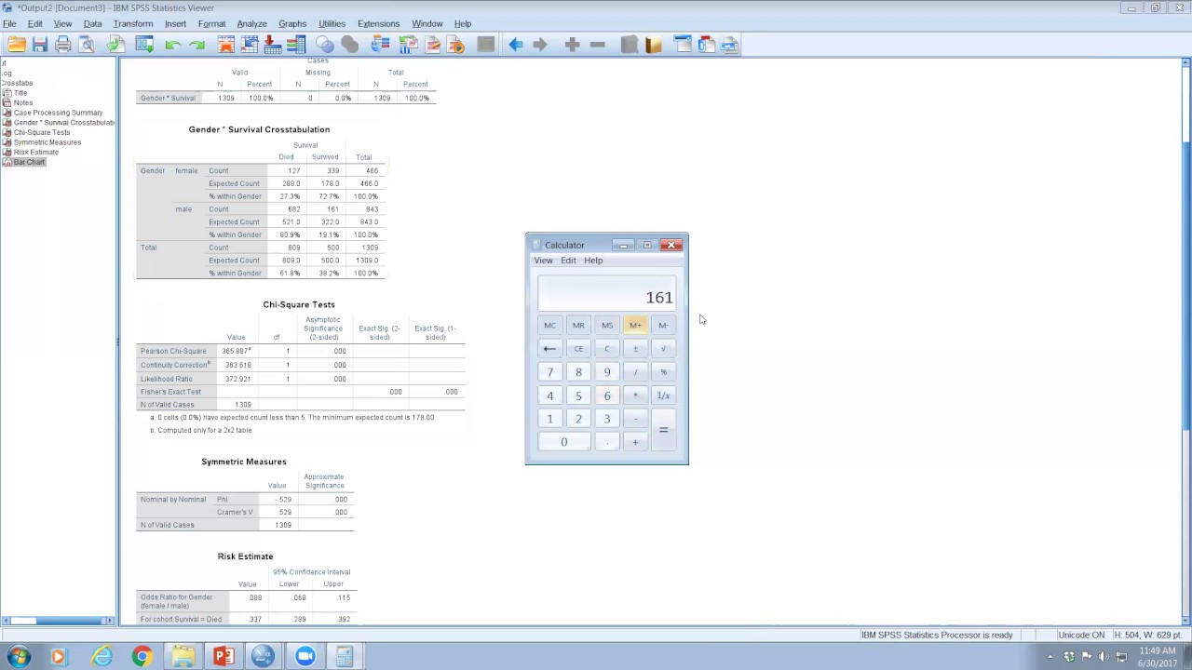Open the Extensions menu
Screen dimensions: 1192x670
(x=378, y=23)
